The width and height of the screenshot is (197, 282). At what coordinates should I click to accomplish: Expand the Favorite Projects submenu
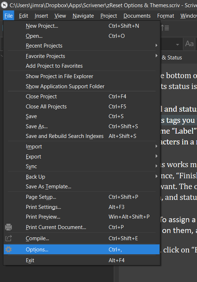(x=82, y=56)
